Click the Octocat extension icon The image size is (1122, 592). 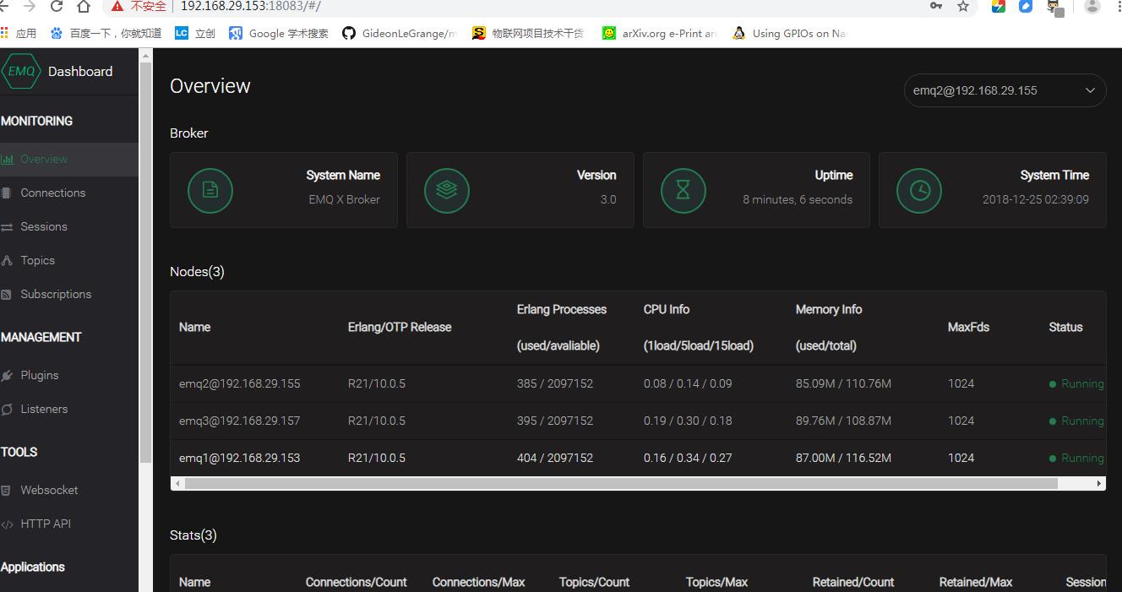coord(1054,7)
